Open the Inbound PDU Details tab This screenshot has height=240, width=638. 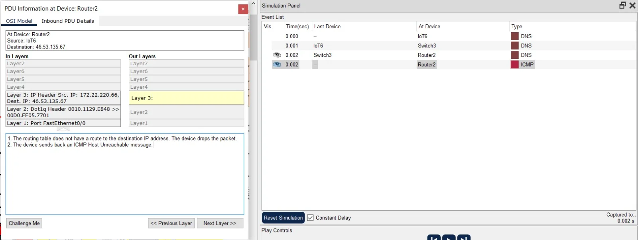[68, 21]
